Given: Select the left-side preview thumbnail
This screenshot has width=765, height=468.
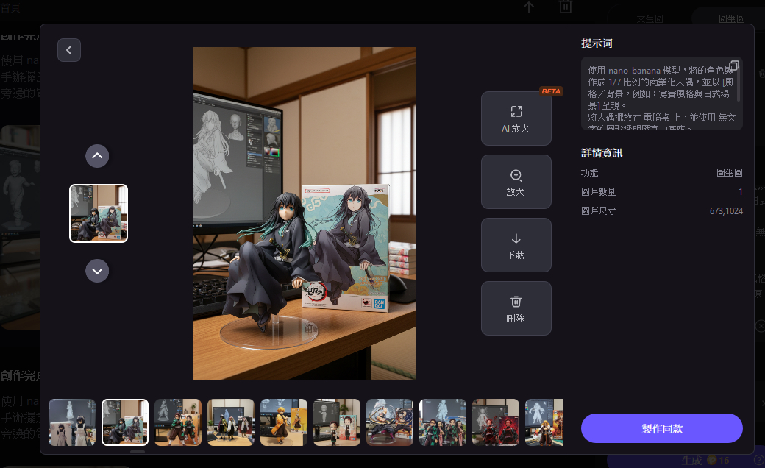Looking at the screenshot, I should (x=99, y=213).
